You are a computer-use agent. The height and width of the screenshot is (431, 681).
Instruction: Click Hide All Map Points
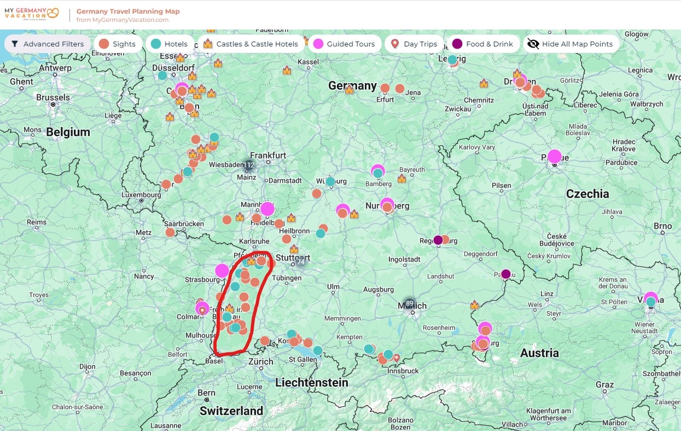(x=571, y=44)
